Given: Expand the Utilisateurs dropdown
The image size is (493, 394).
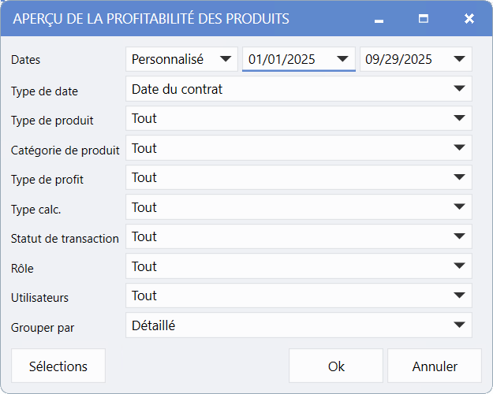Looking at the screenshot, I should 459,295.
